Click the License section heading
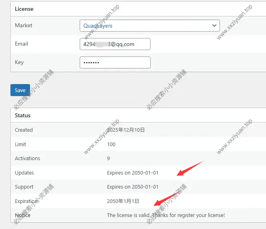This screenshot has height=229, width=266. point(24,9)
